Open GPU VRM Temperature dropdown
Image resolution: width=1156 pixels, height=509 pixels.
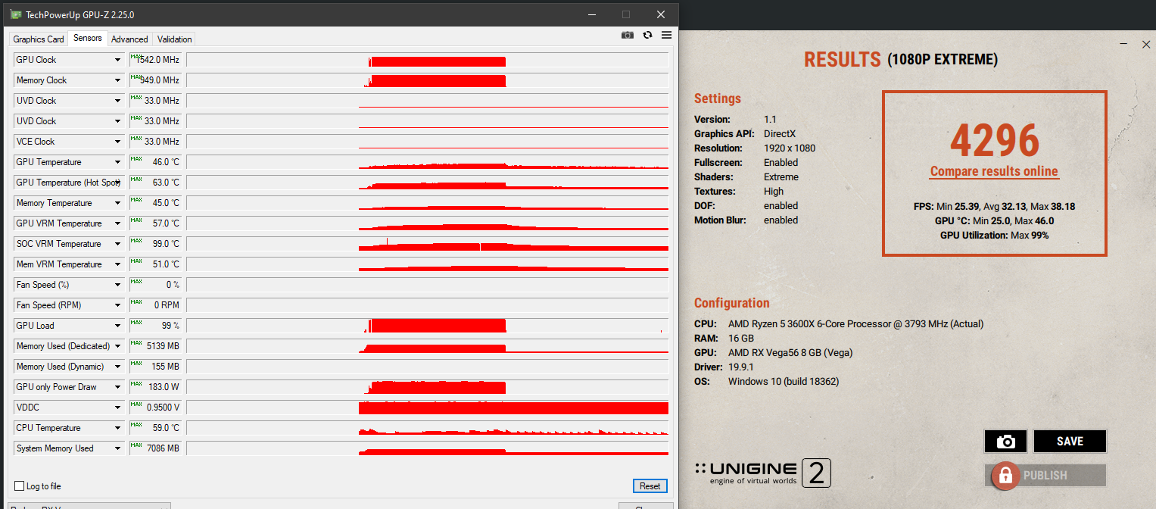118,223
